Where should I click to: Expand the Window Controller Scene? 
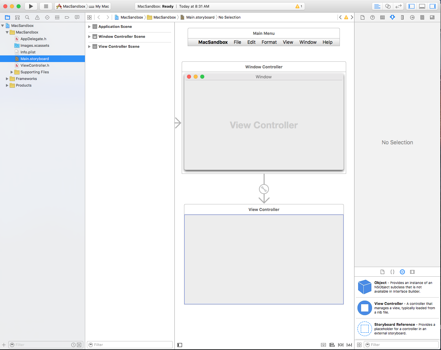point(89,36)
